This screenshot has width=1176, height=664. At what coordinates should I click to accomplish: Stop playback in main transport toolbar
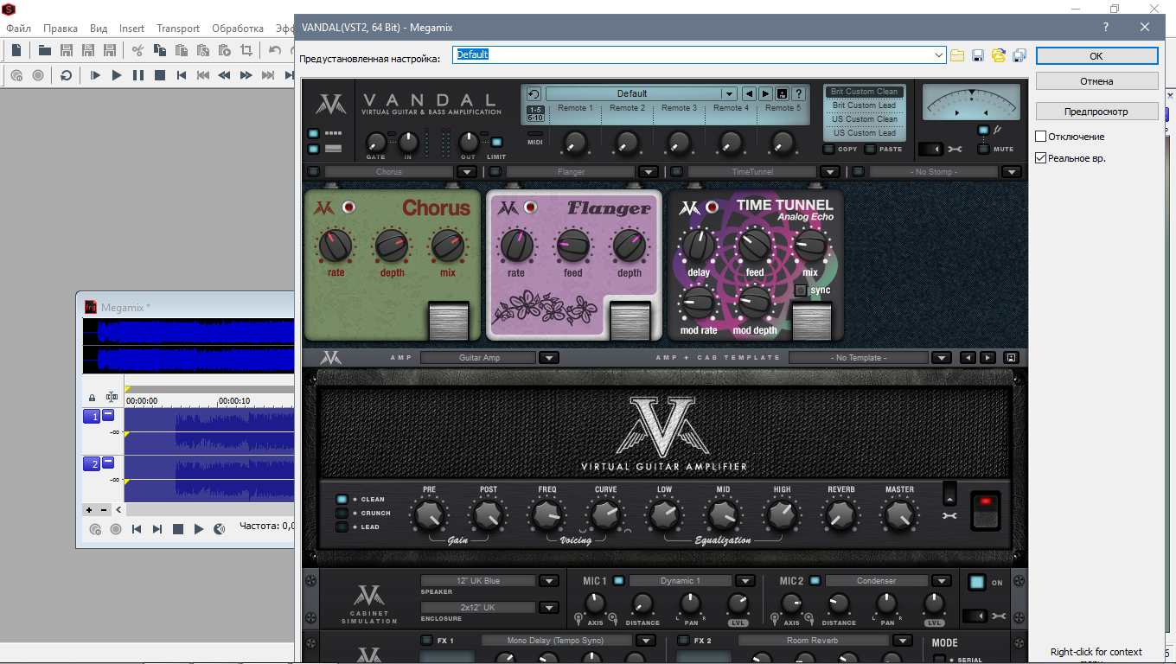pyautogui.click(x=160, y=75)
